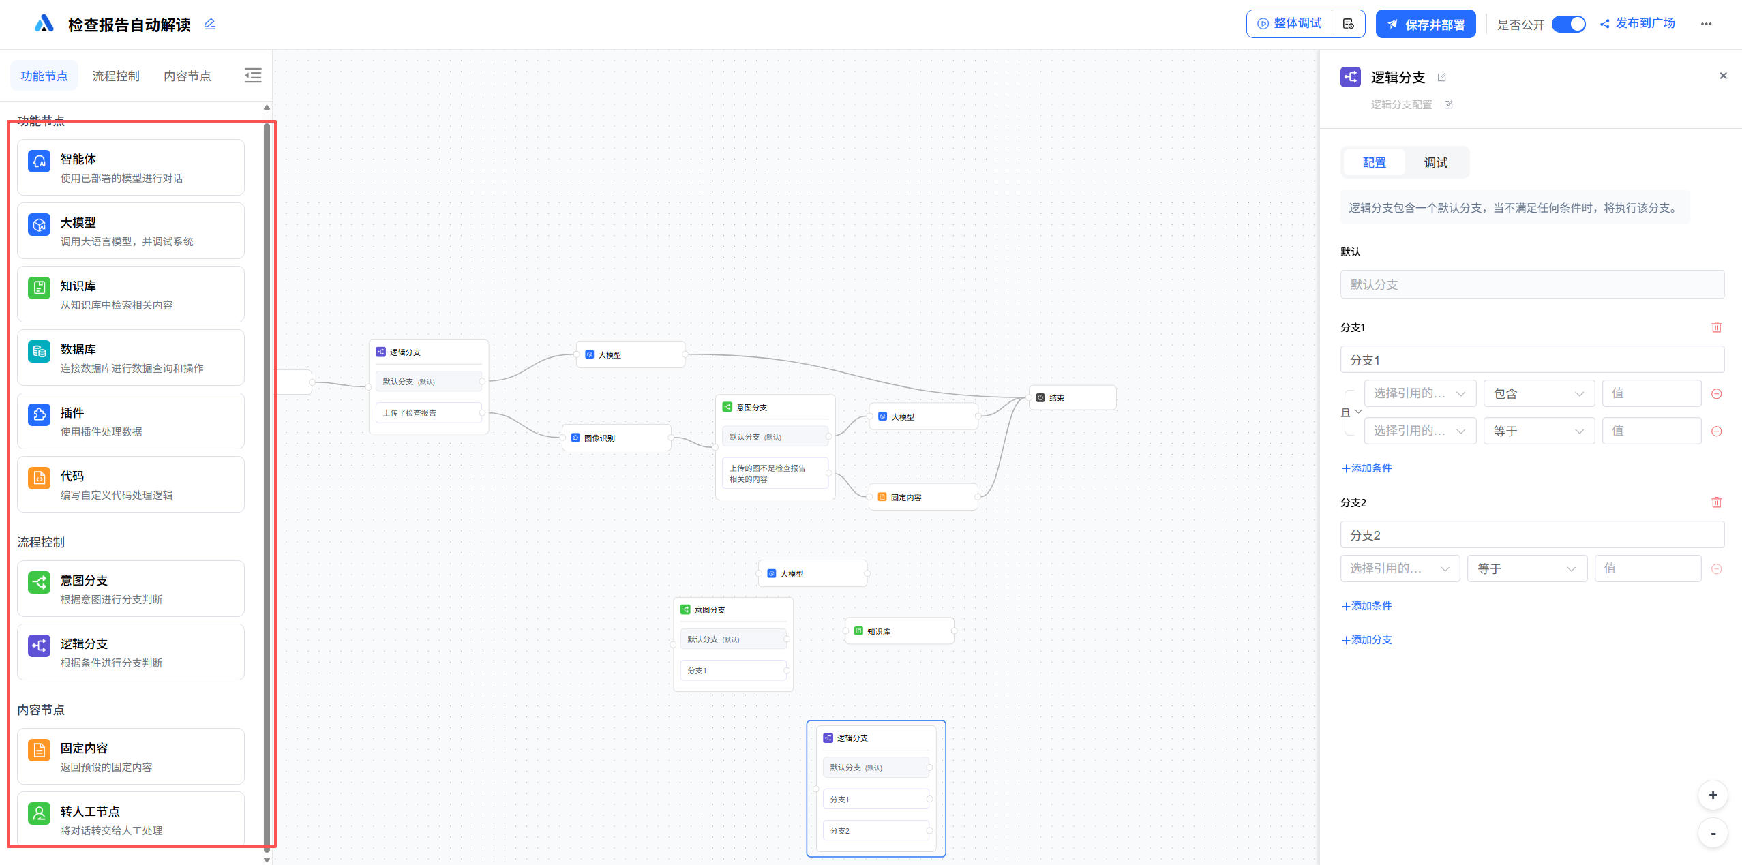This screenshot has height=865, width=1742.
Task: Click the 分支1 name input field
Action: click(x=1531, y=360)
